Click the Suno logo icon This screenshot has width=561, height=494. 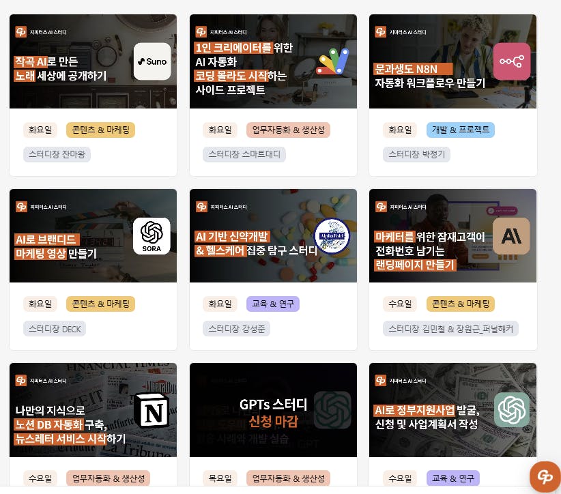point(152,61)
